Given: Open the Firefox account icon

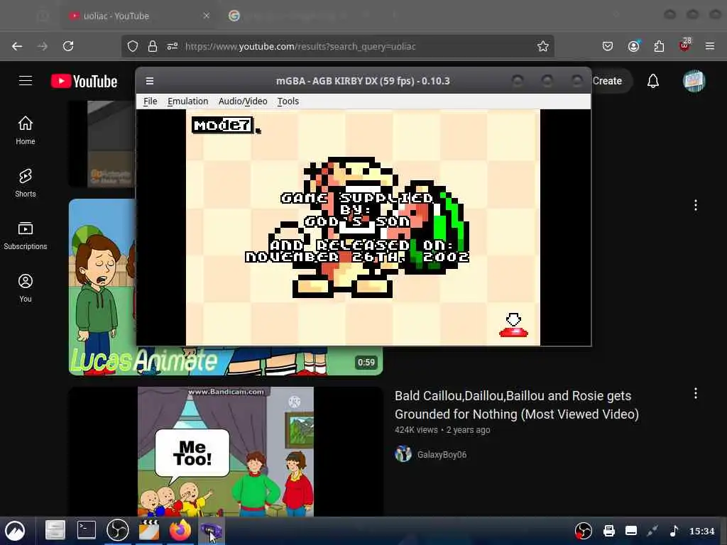Looking at the screenshot, I should click(x=633, y=46).
